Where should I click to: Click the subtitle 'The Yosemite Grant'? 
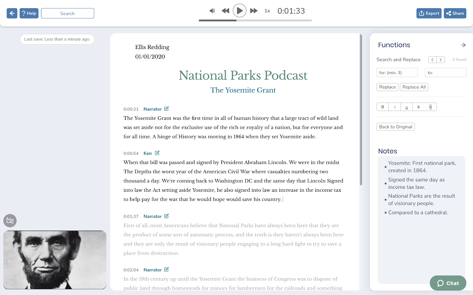click(243, 90)
